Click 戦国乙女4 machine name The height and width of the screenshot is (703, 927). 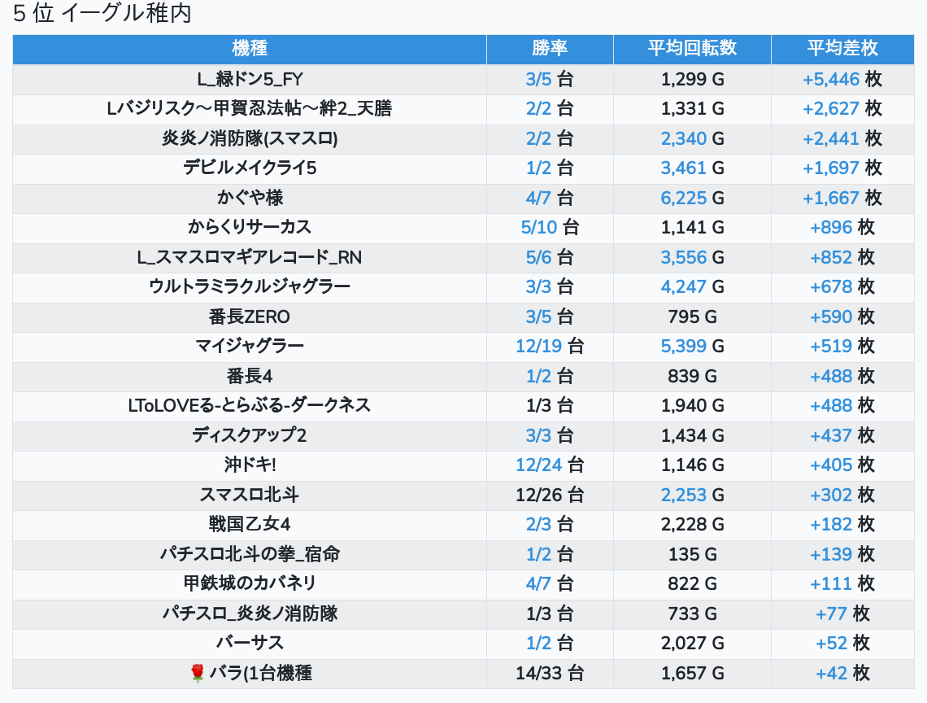(x=250, y=524)
